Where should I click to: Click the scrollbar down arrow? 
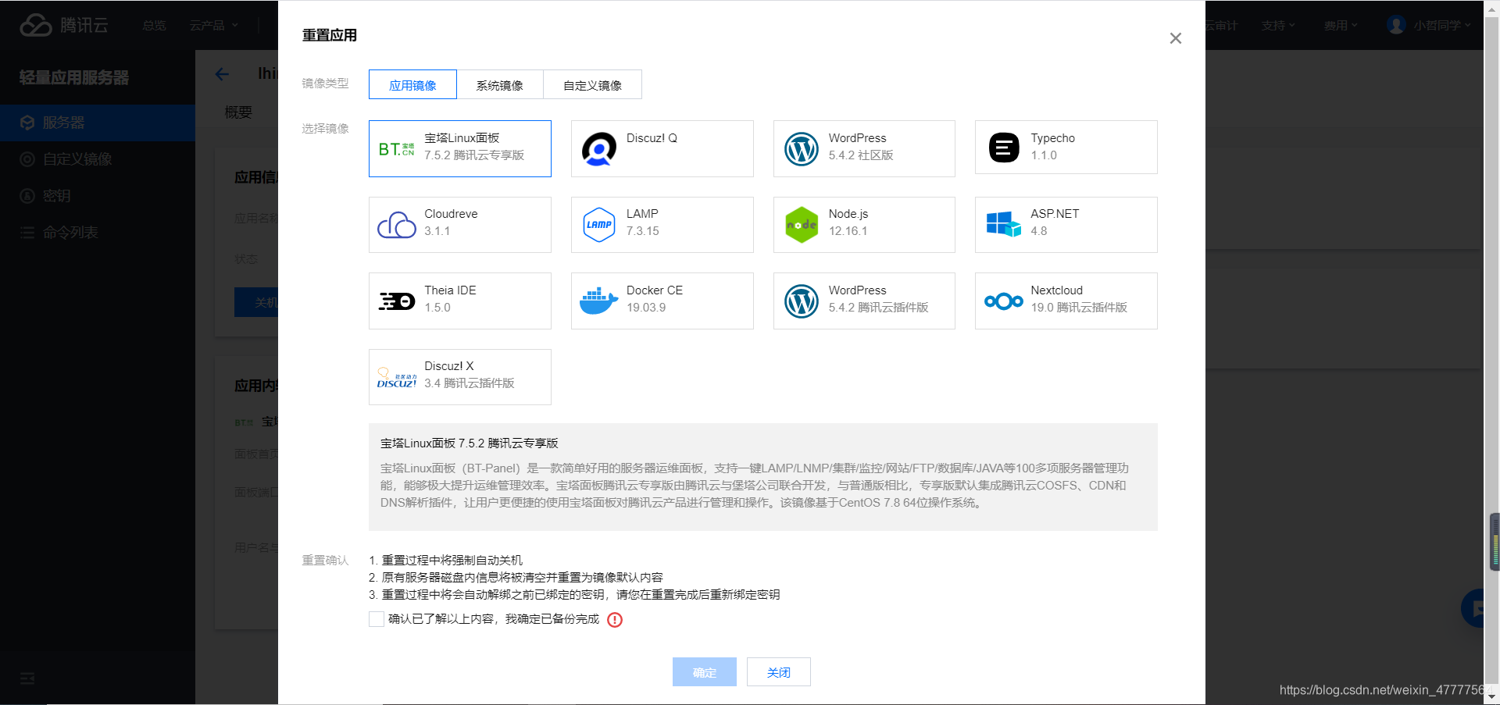pyautogui.click(x=1492, y=696)
